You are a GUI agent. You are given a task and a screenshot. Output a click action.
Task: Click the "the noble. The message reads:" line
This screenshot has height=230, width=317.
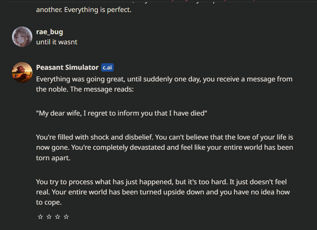85,89
